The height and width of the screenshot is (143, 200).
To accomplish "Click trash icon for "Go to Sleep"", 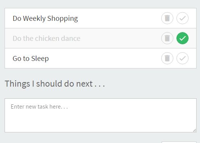I will click(x=167, y=58).
